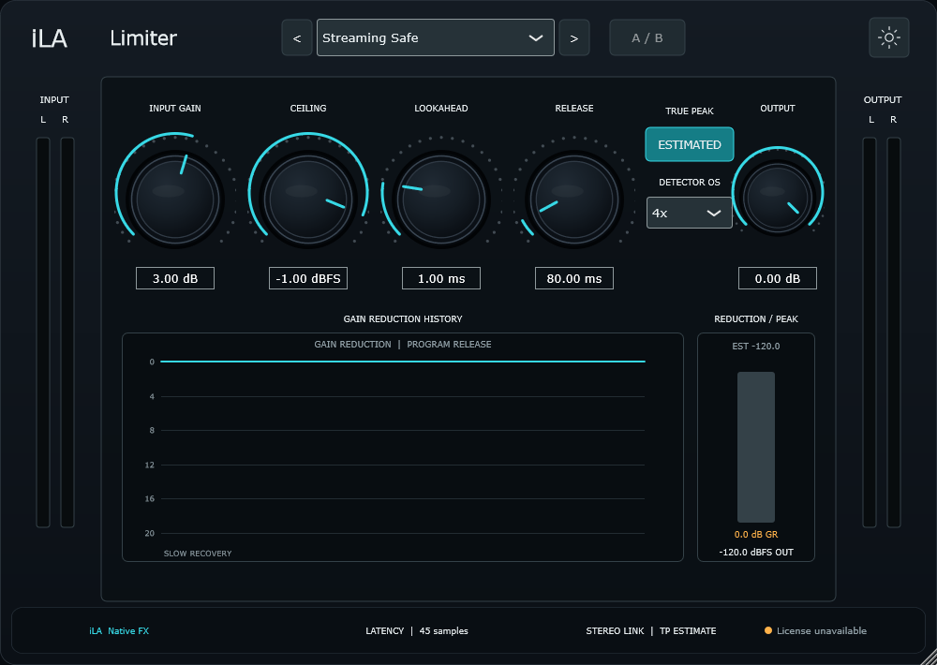Click the 20 dB graph axis label
This screenshot has height=665, width=937.
coord(149,533)
